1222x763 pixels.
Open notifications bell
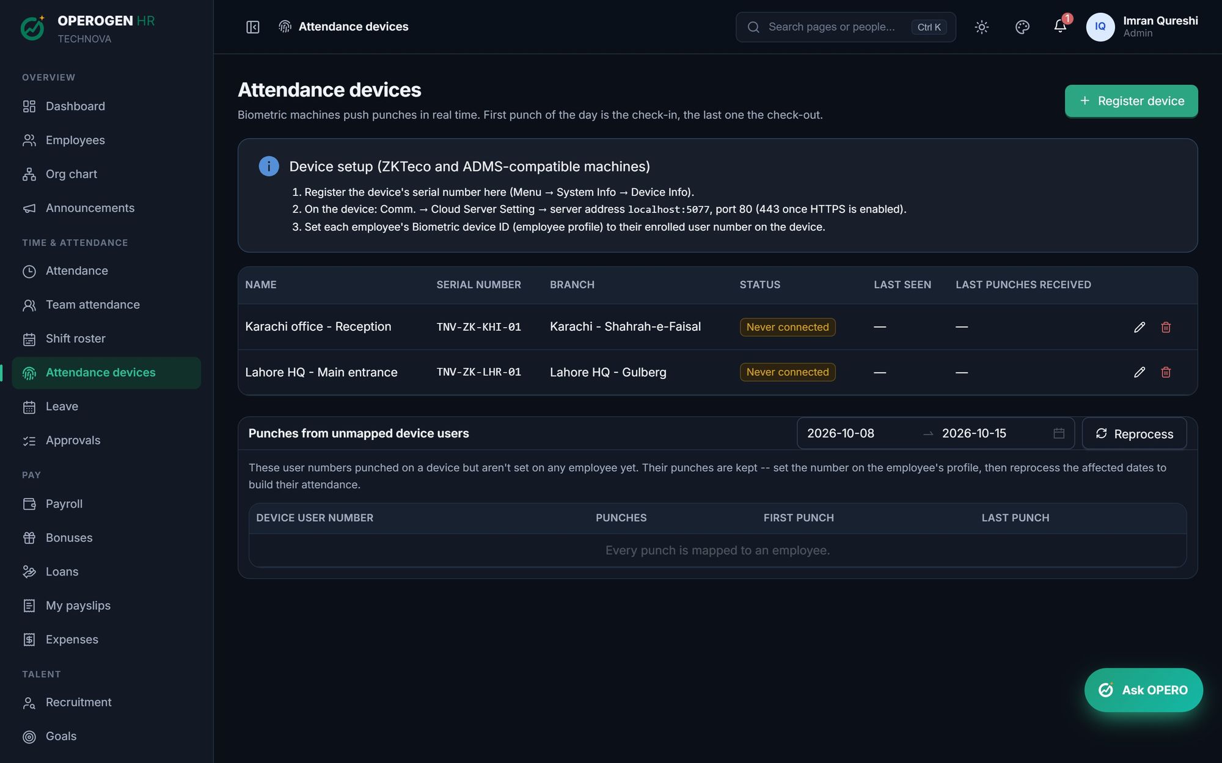click(1061, 26)
